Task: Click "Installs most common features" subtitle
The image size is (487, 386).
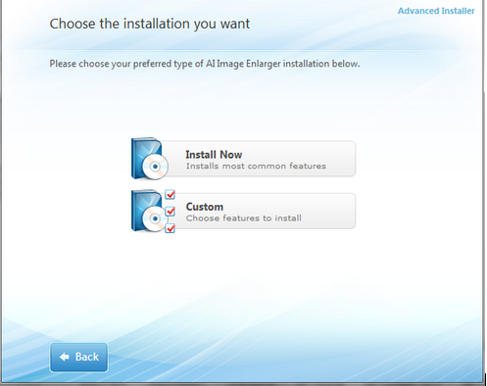Action: 256,167
